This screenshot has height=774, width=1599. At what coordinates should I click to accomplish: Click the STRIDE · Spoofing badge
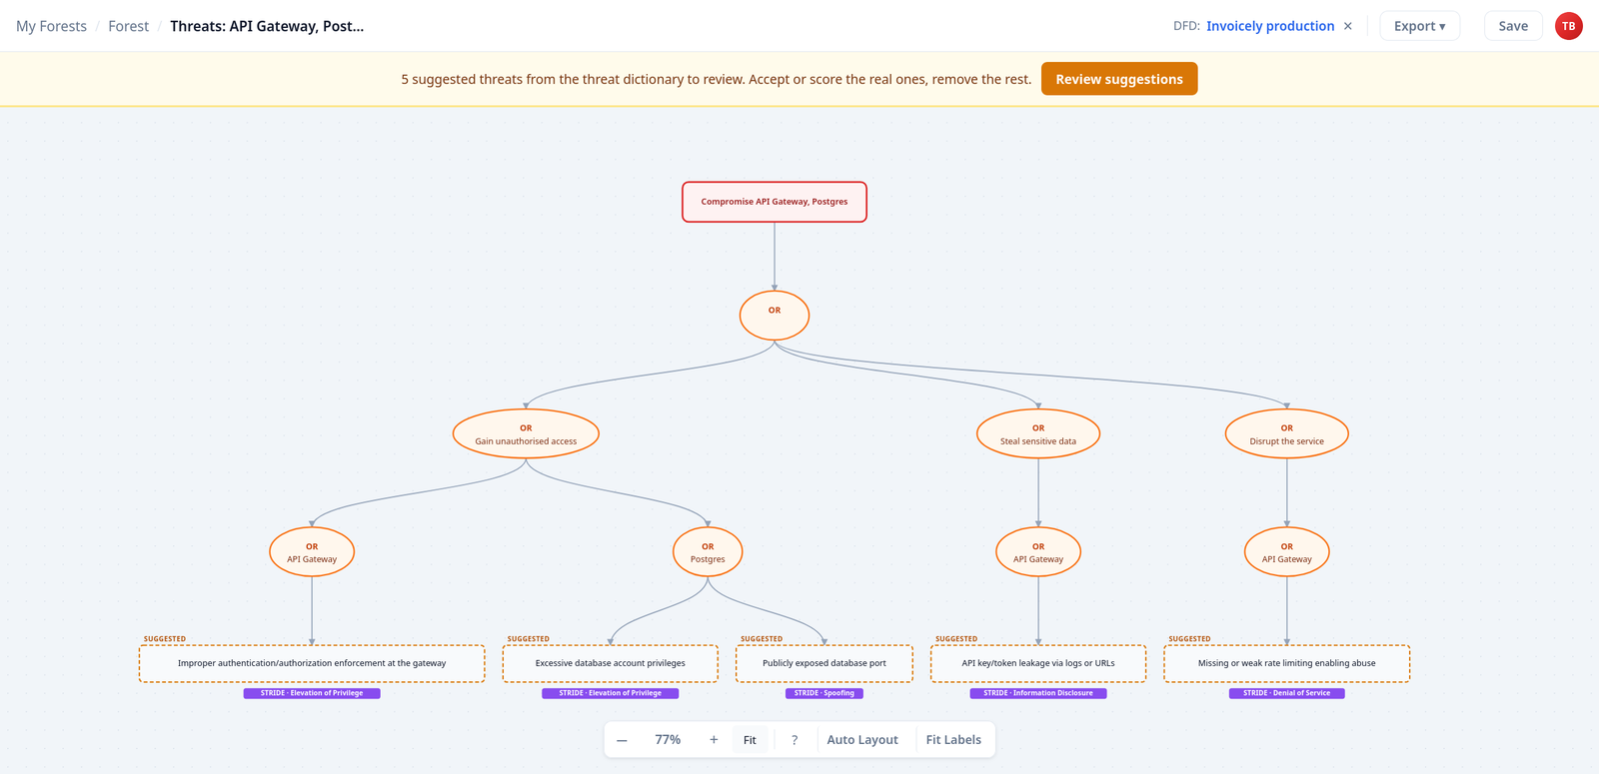(x=824, y=693)
